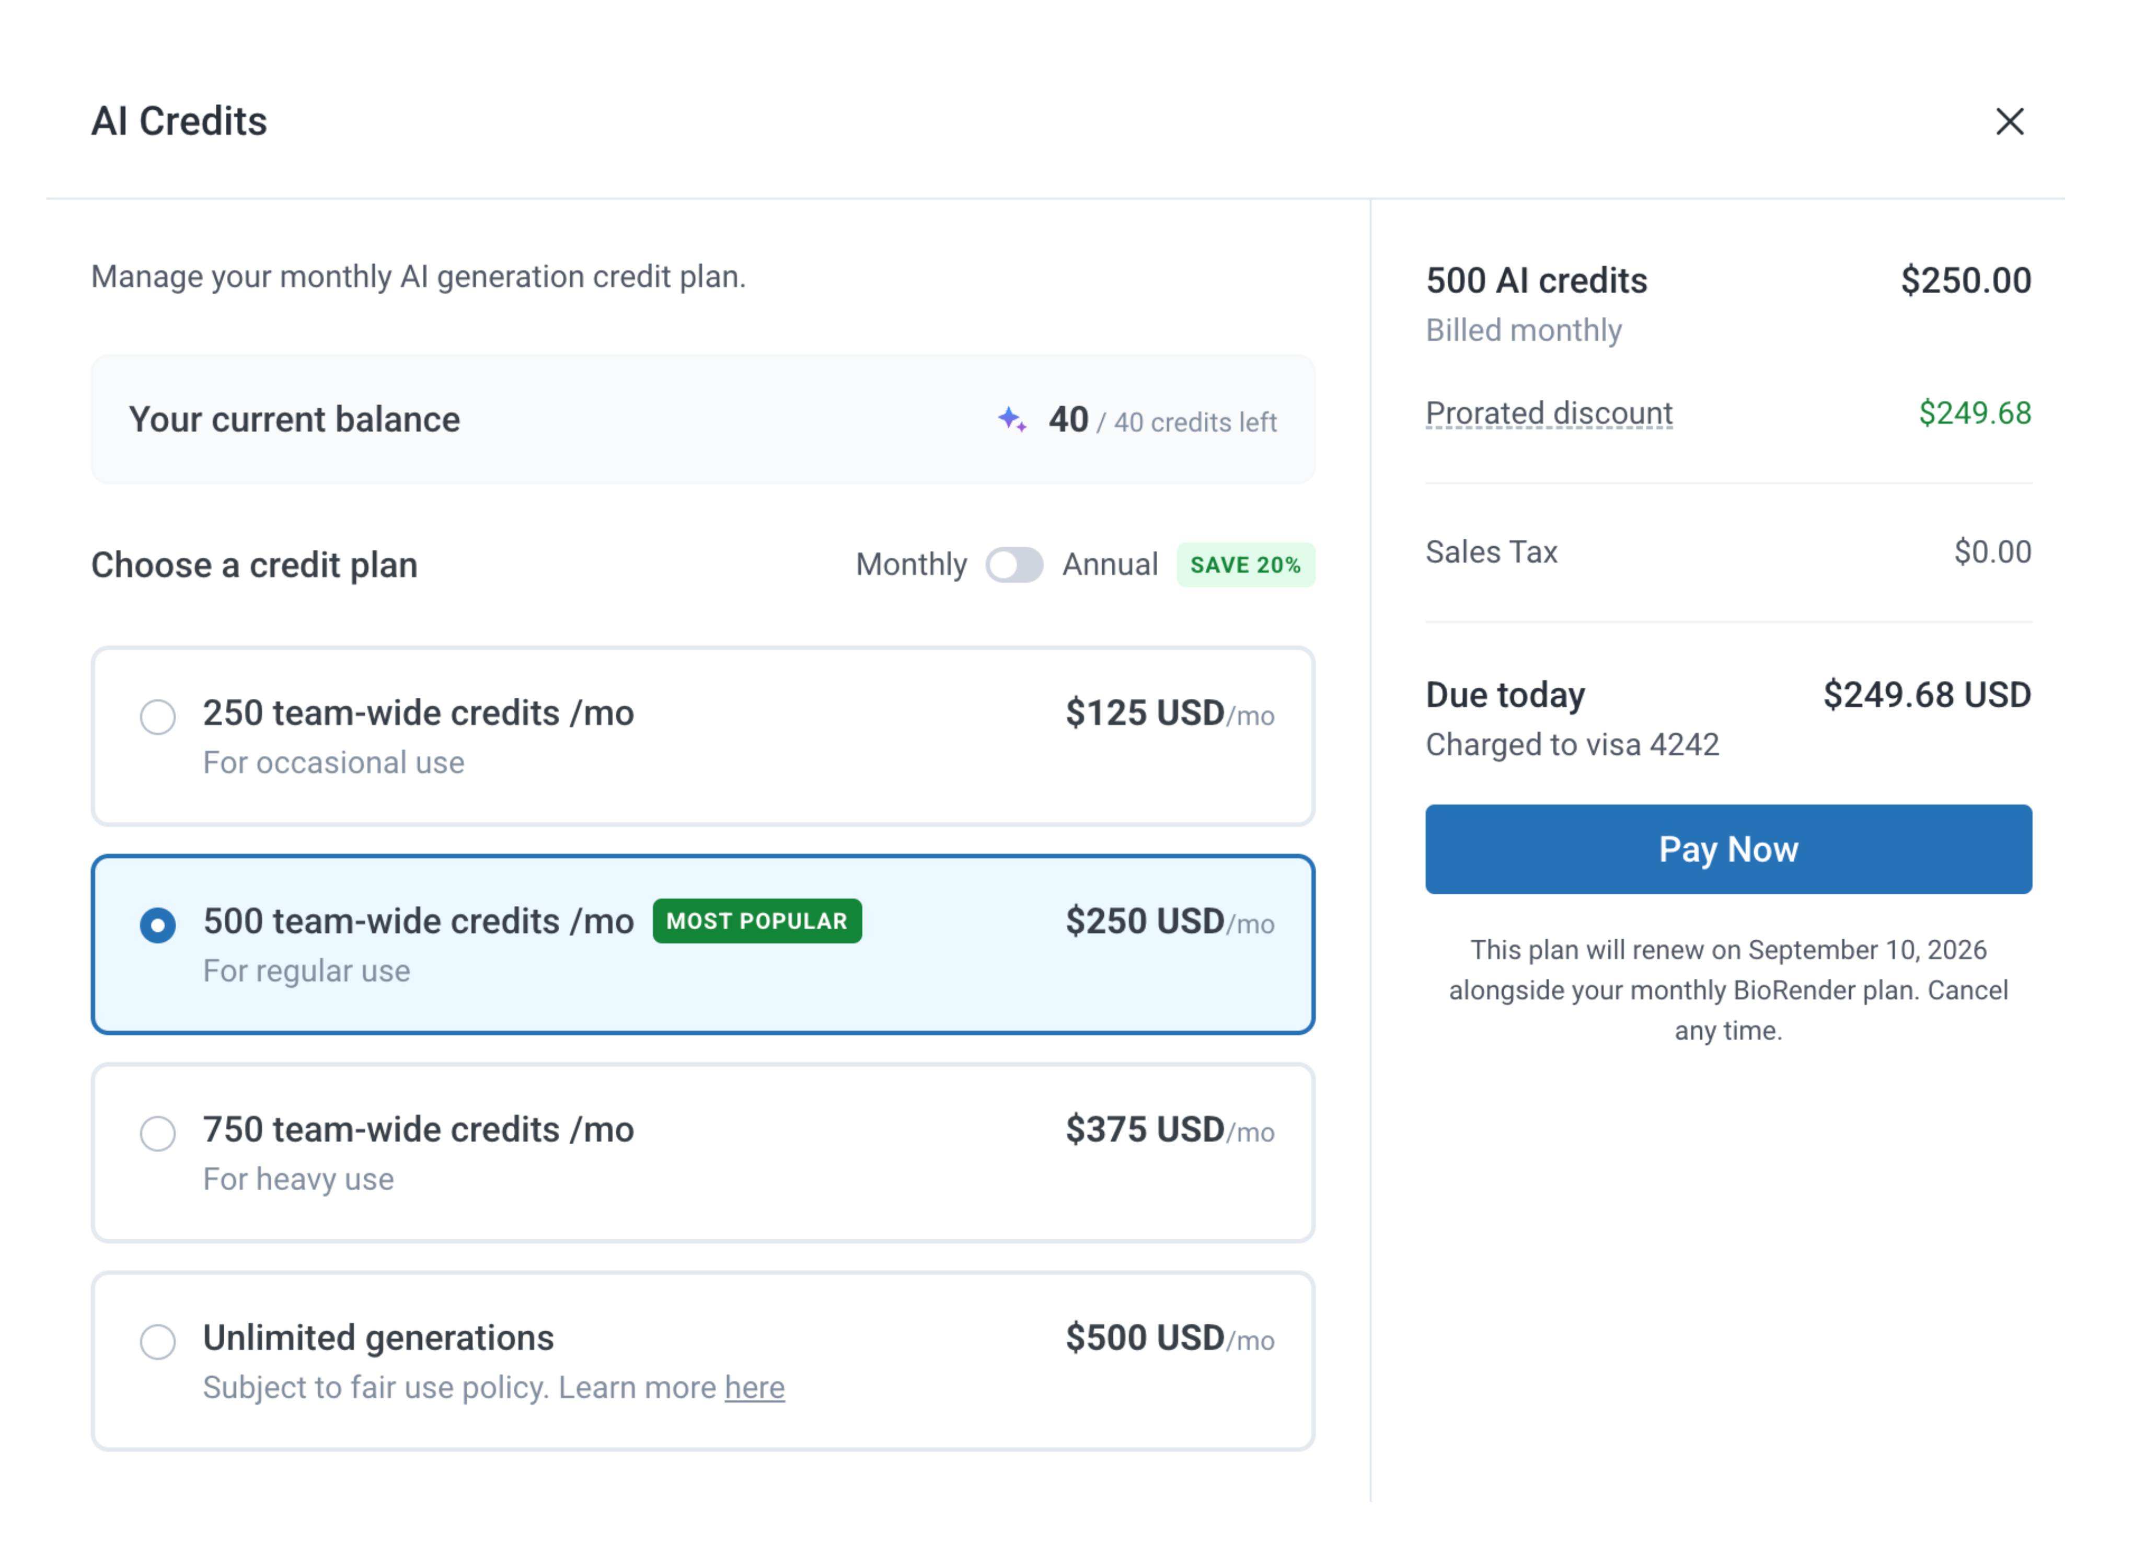Select the $375 USD/mo plan card

coord(702,1153)
